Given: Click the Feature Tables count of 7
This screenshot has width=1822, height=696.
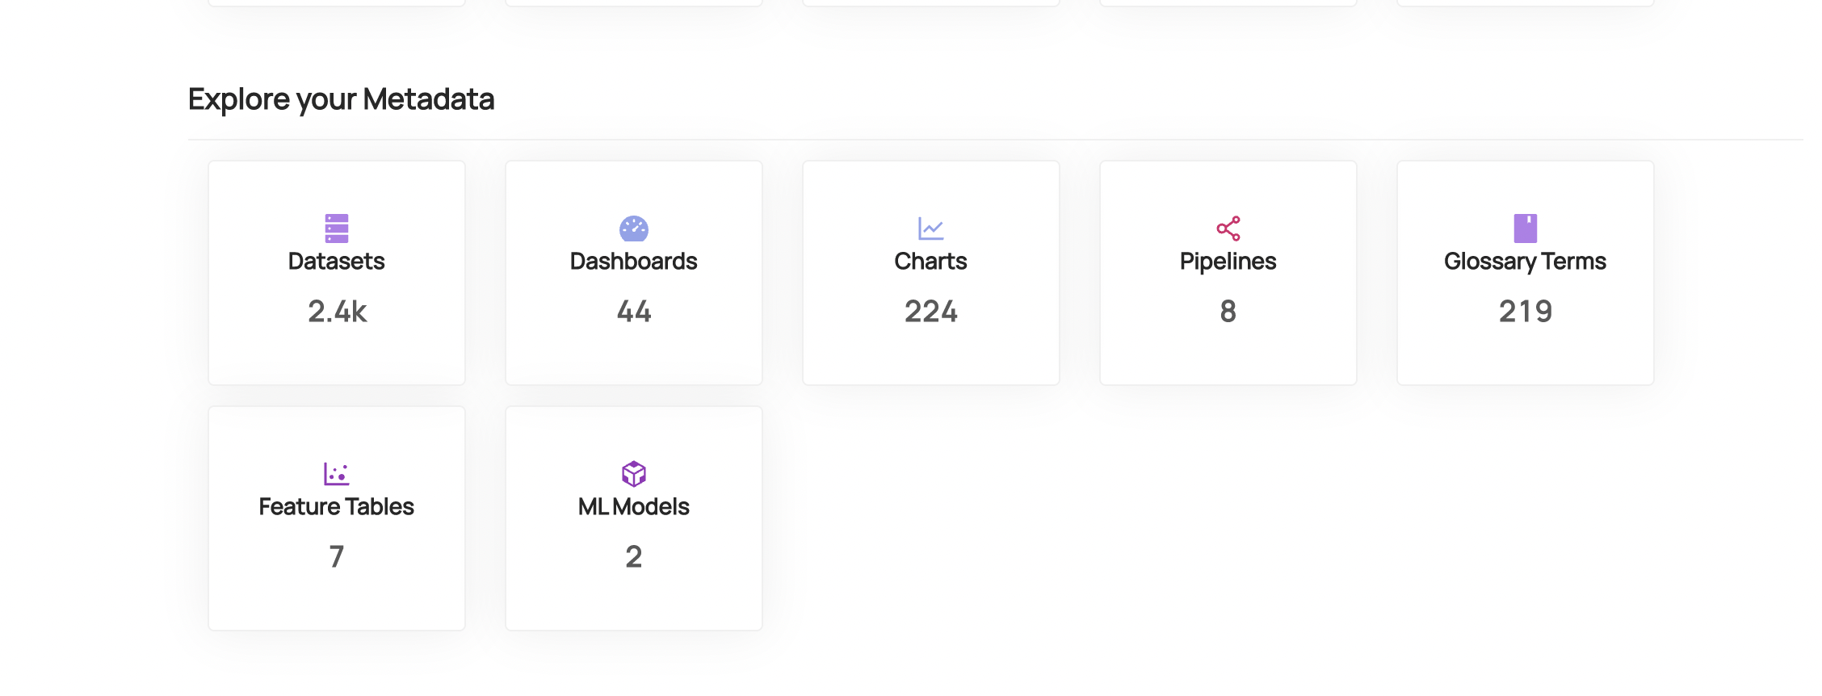Looking at the screenshot, I should [336, 557].
